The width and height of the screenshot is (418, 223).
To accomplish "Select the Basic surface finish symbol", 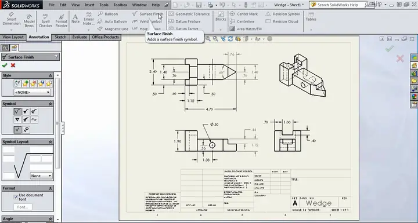I will [x=17, y=111].
